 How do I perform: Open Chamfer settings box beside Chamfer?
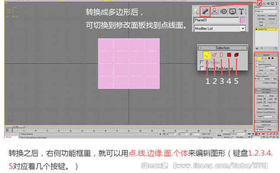click(264, 102)
